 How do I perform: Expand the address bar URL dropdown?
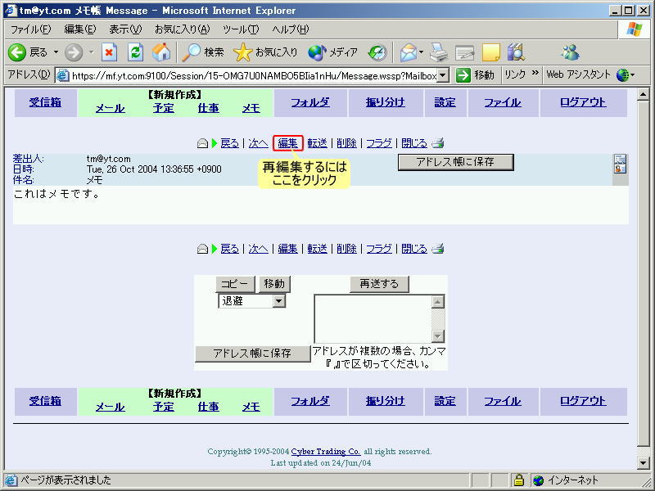(443, 75)
